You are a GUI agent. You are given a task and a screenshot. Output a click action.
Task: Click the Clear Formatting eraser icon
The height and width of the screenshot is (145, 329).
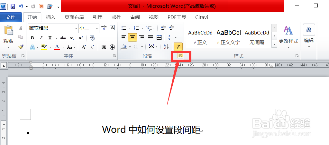coord(92,38)
